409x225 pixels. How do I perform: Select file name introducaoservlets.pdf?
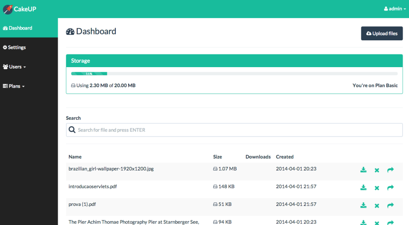93,186
